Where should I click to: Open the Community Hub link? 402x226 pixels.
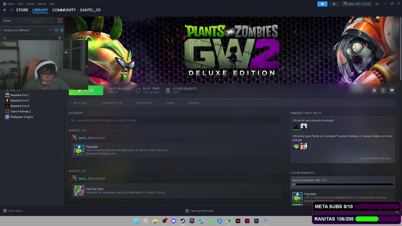point(112,103)
